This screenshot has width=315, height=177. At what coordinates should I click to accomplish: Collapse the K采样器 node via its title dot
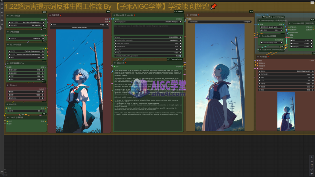pyautogui.click(x=258, y=57)
